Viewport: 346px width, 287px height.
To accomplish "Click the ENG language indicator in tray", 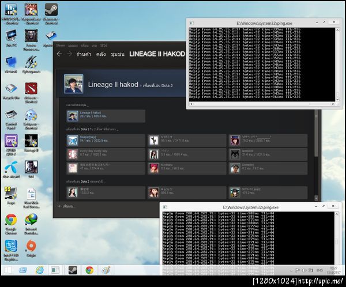I will tap(319, 270).
